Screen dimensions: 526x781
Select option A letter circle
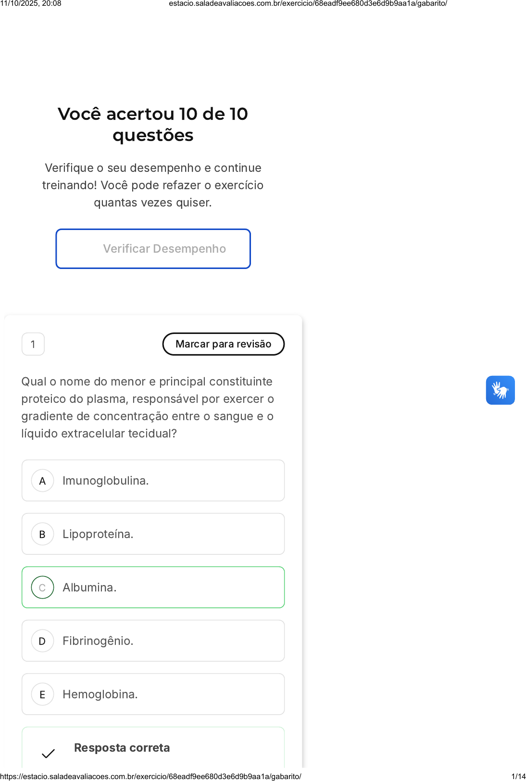click(x=42, y=481)
